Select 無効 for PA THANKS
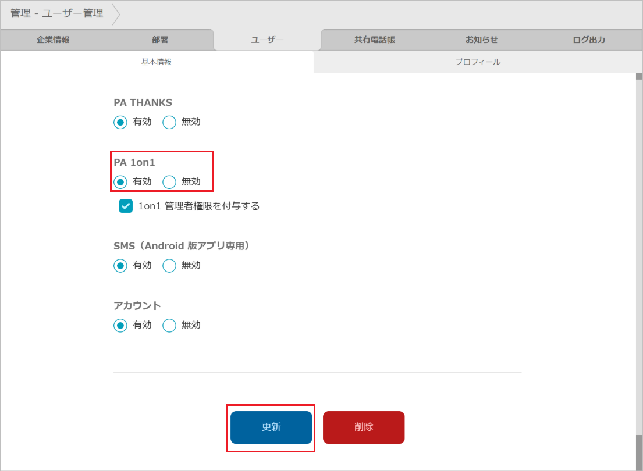Screen dimensions: 643x471 click(169, 122)
